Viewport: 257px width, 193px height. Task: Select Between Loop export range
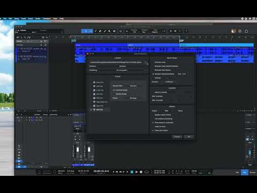160,62
